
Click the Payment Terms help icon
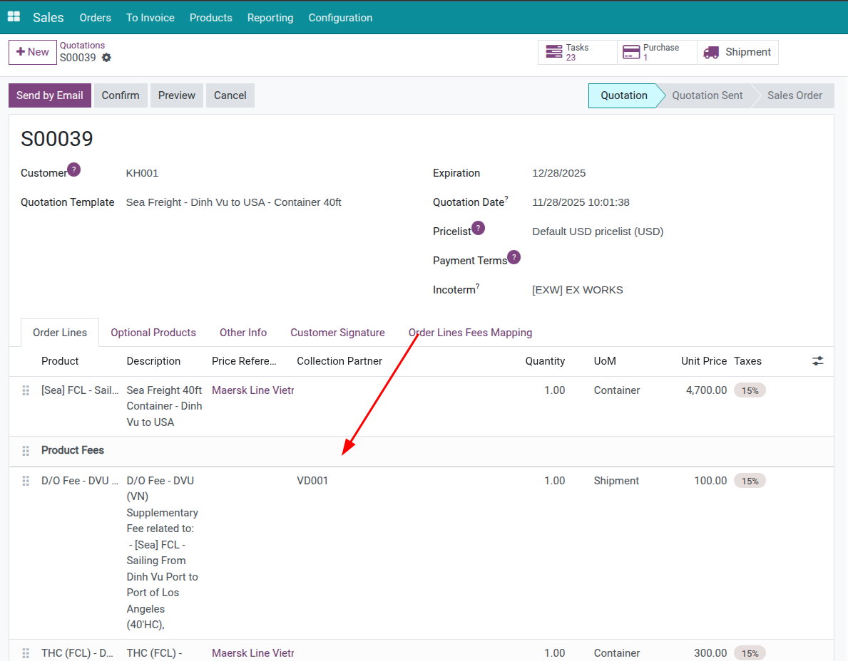click(514, 257)
